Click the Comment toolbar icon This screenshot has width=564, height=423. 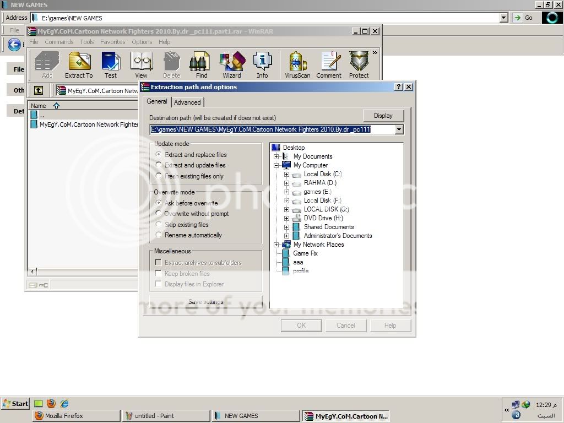(x=329, y=65)
